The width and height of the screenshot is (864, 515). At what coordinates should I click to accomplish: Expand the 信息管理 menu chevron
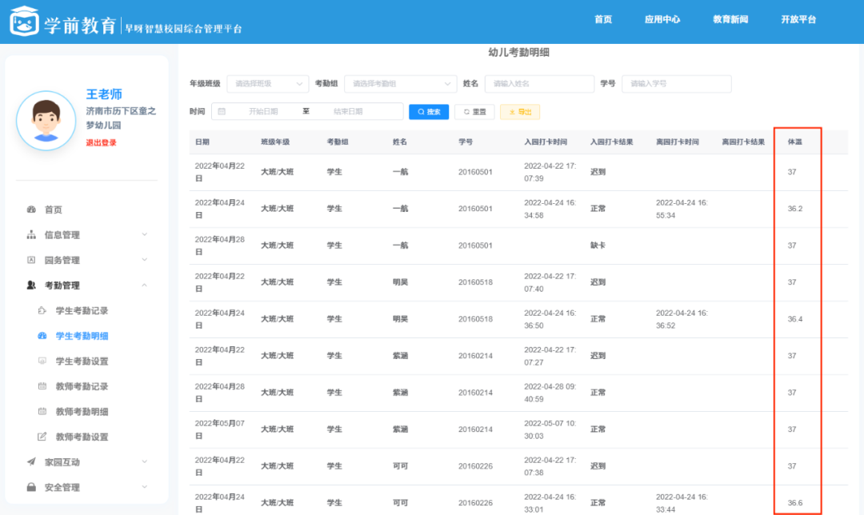(x=144, y=234)
